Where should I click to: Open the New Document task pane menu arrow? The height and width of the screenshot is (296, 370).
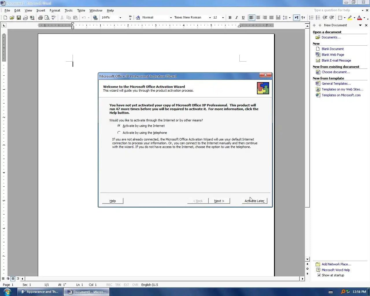pyautogui.click(x=360, y=25)
